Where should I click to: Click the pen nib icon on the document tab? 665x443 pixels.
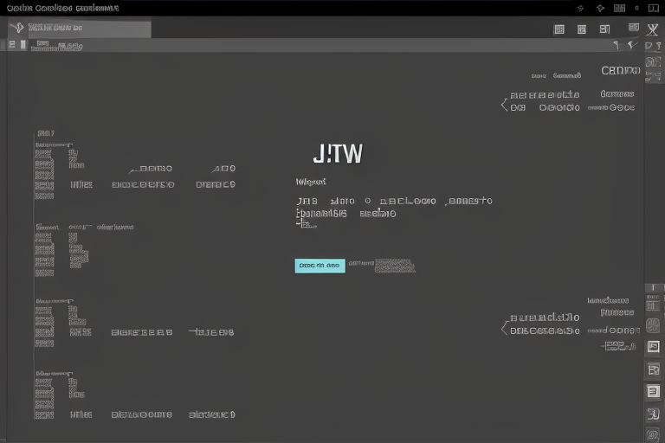coord(17,29)
